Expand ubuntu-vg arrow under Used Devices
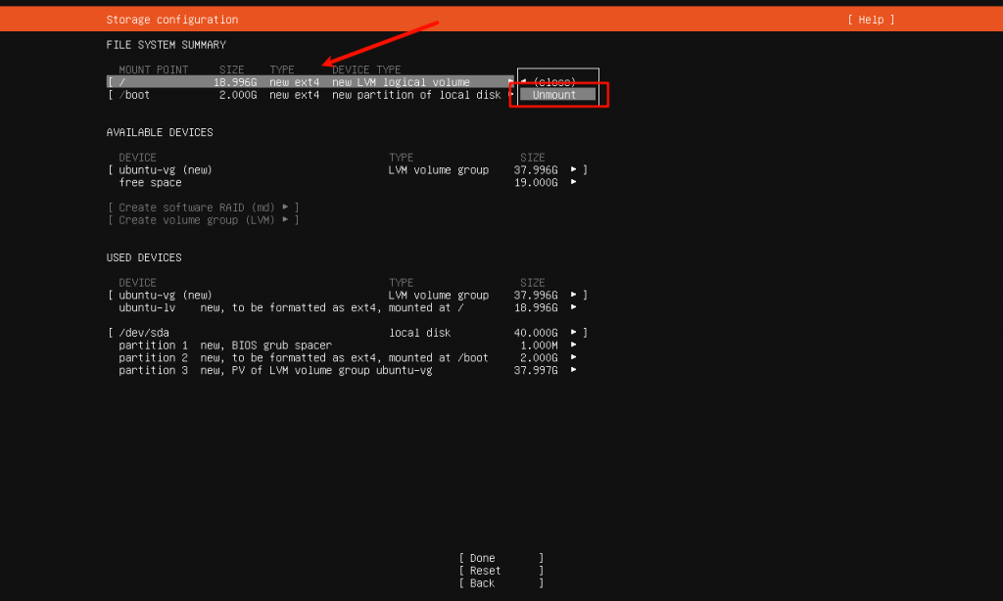Image resolution: width=1003 pixels, height=601 pixels. [x=574, y=296]
